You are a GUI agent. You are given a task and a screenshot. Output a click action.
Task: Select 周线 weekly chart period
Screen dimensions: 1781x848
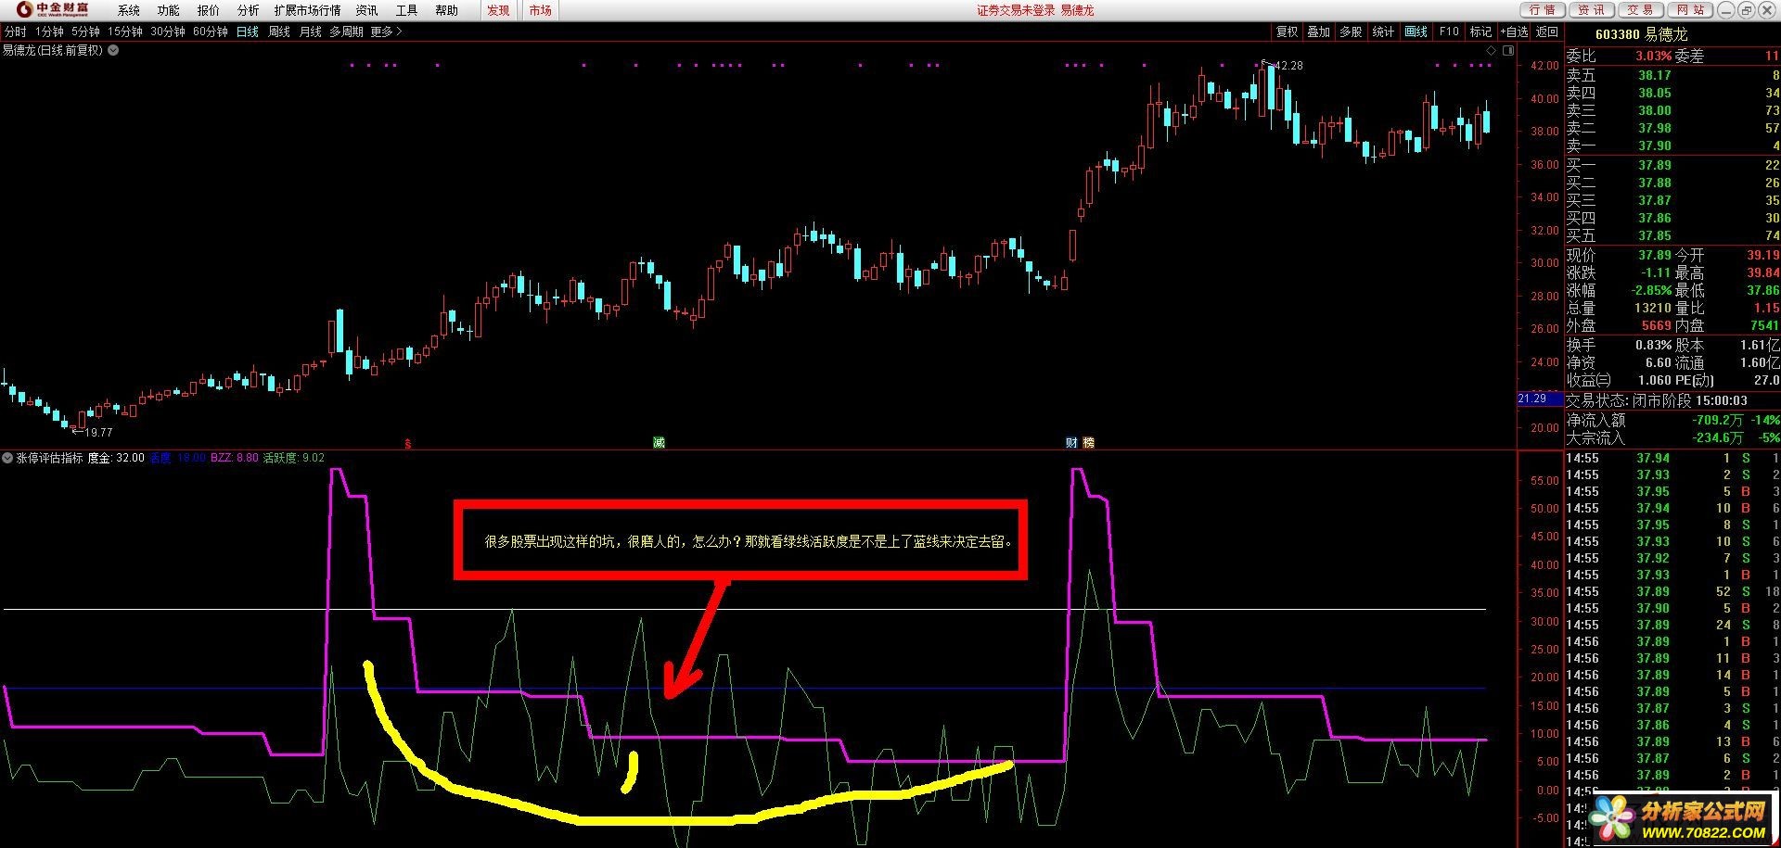[x=279, y=32]
